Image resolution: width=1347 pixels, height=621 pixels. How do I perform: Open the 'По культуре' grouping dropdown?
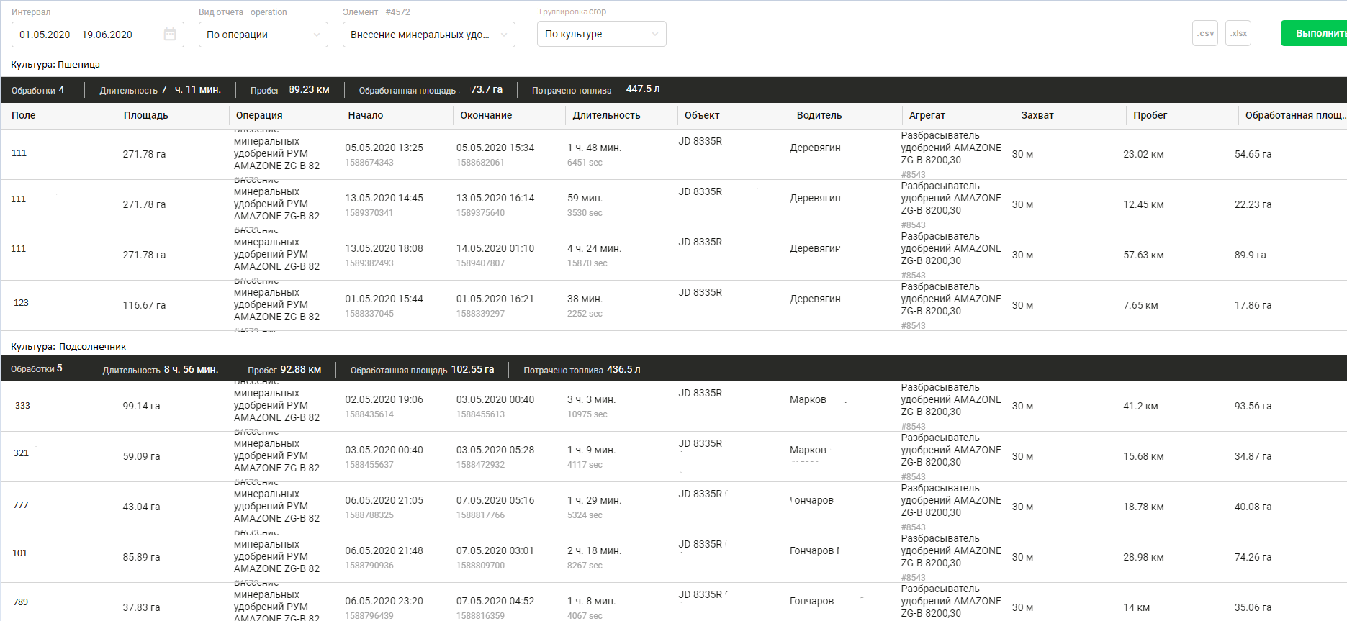coord(601,34)
